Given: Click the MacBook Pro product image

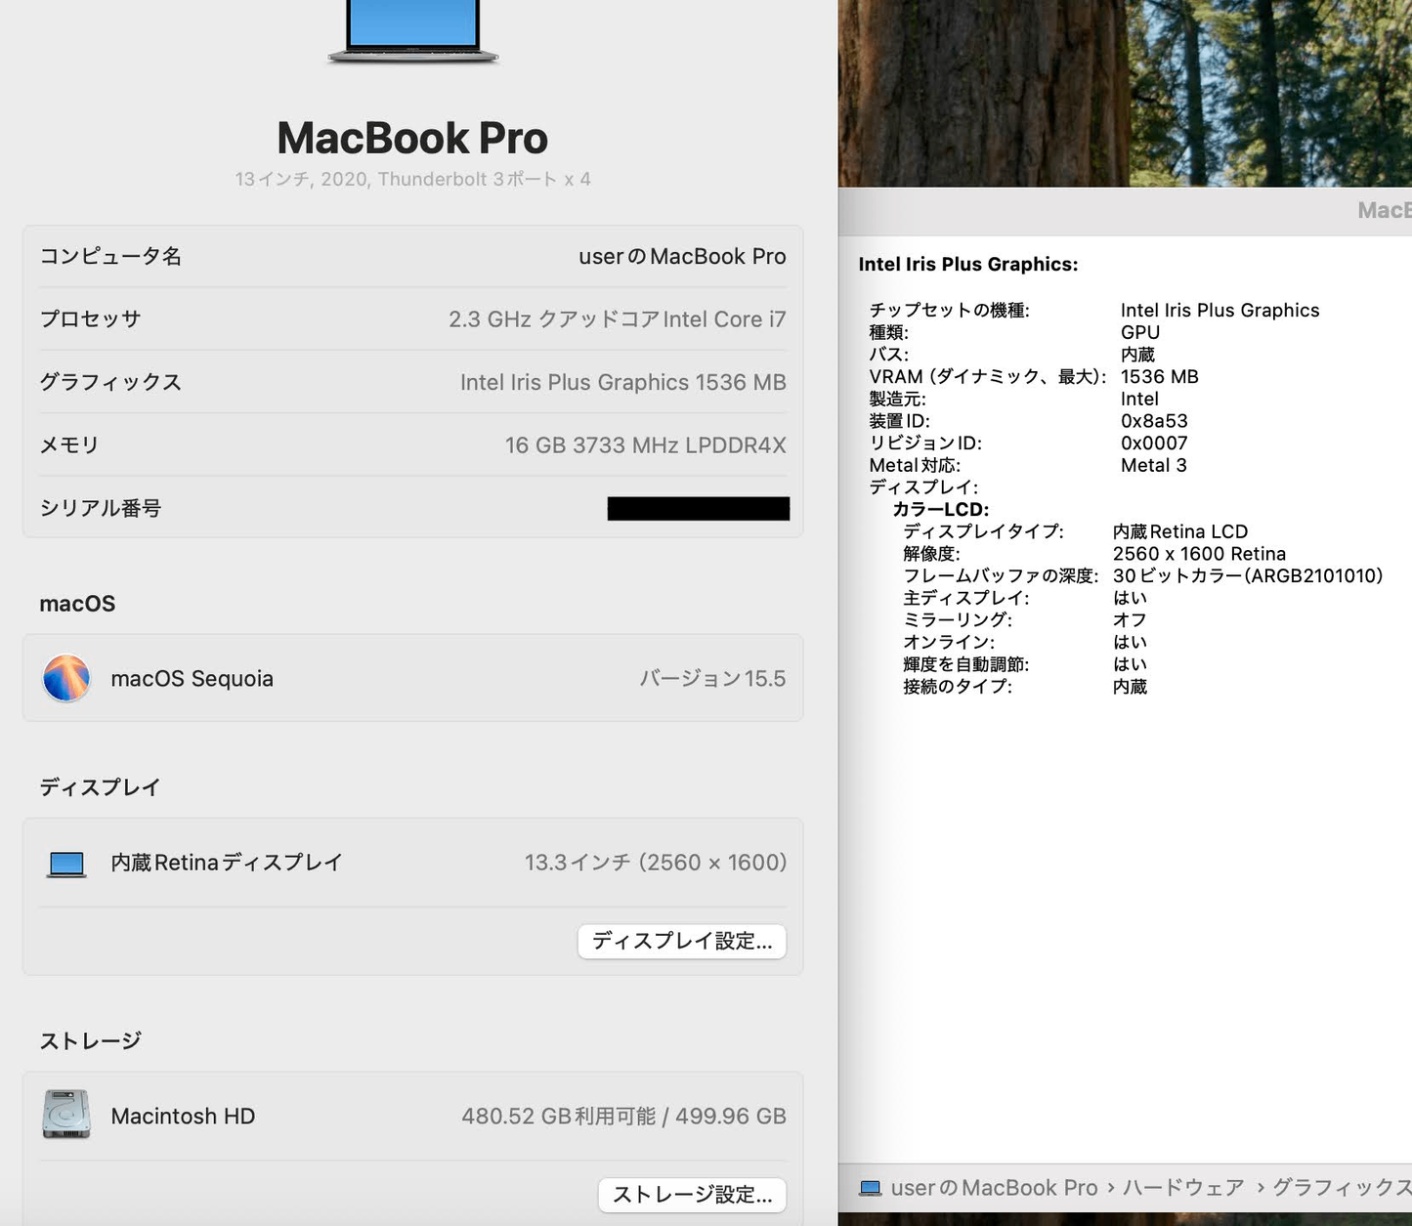Looking at the screenshot, I should pos(410,34).
